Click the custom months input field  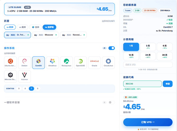pos(148,65)
